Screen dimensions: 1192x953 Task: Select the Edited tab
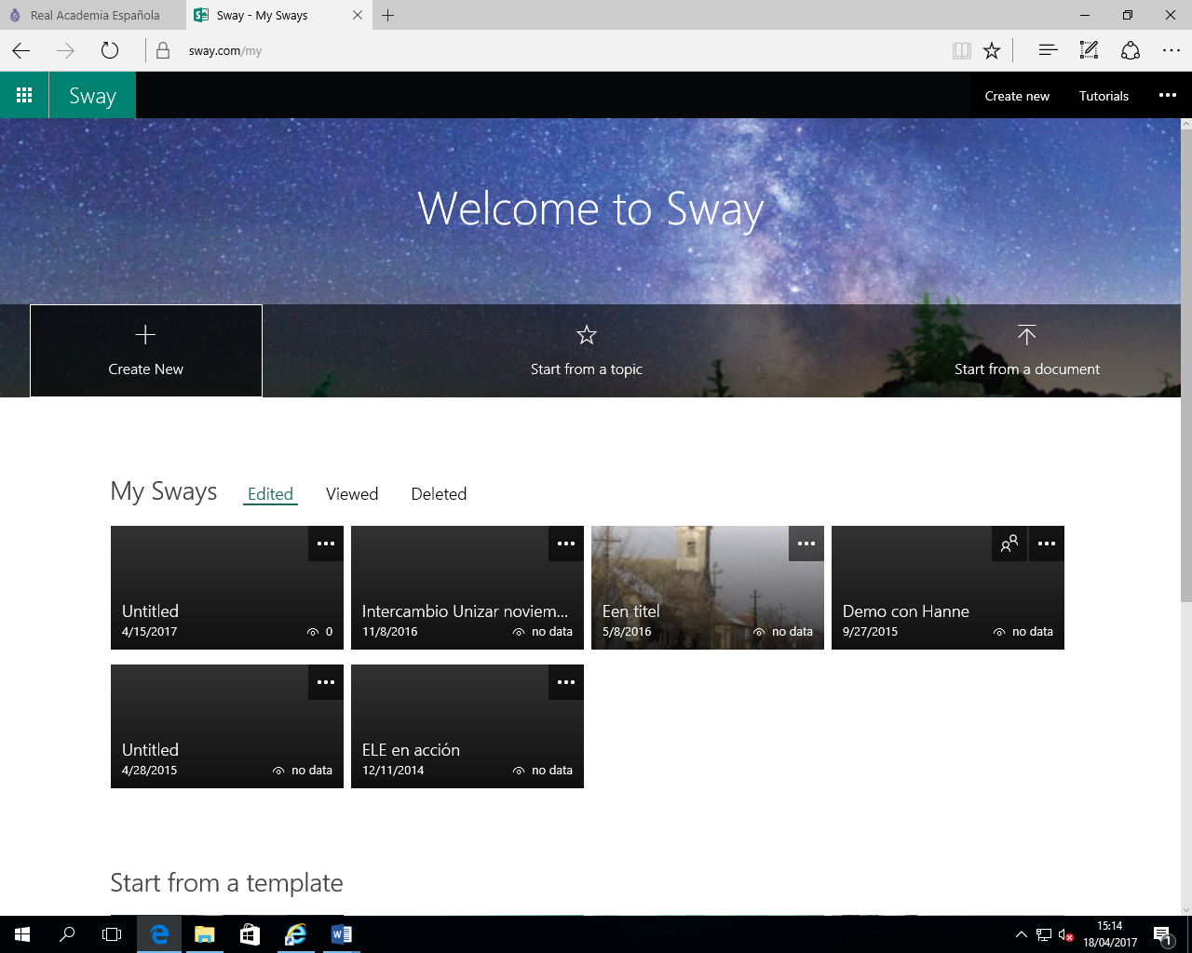[270, 494]
